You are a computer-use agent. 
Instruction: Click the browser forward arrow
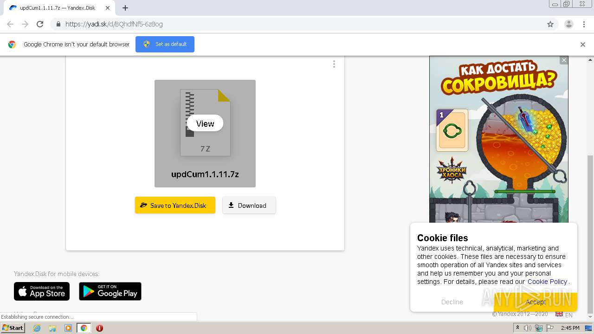pyautogui.click(x=25, y=24)
